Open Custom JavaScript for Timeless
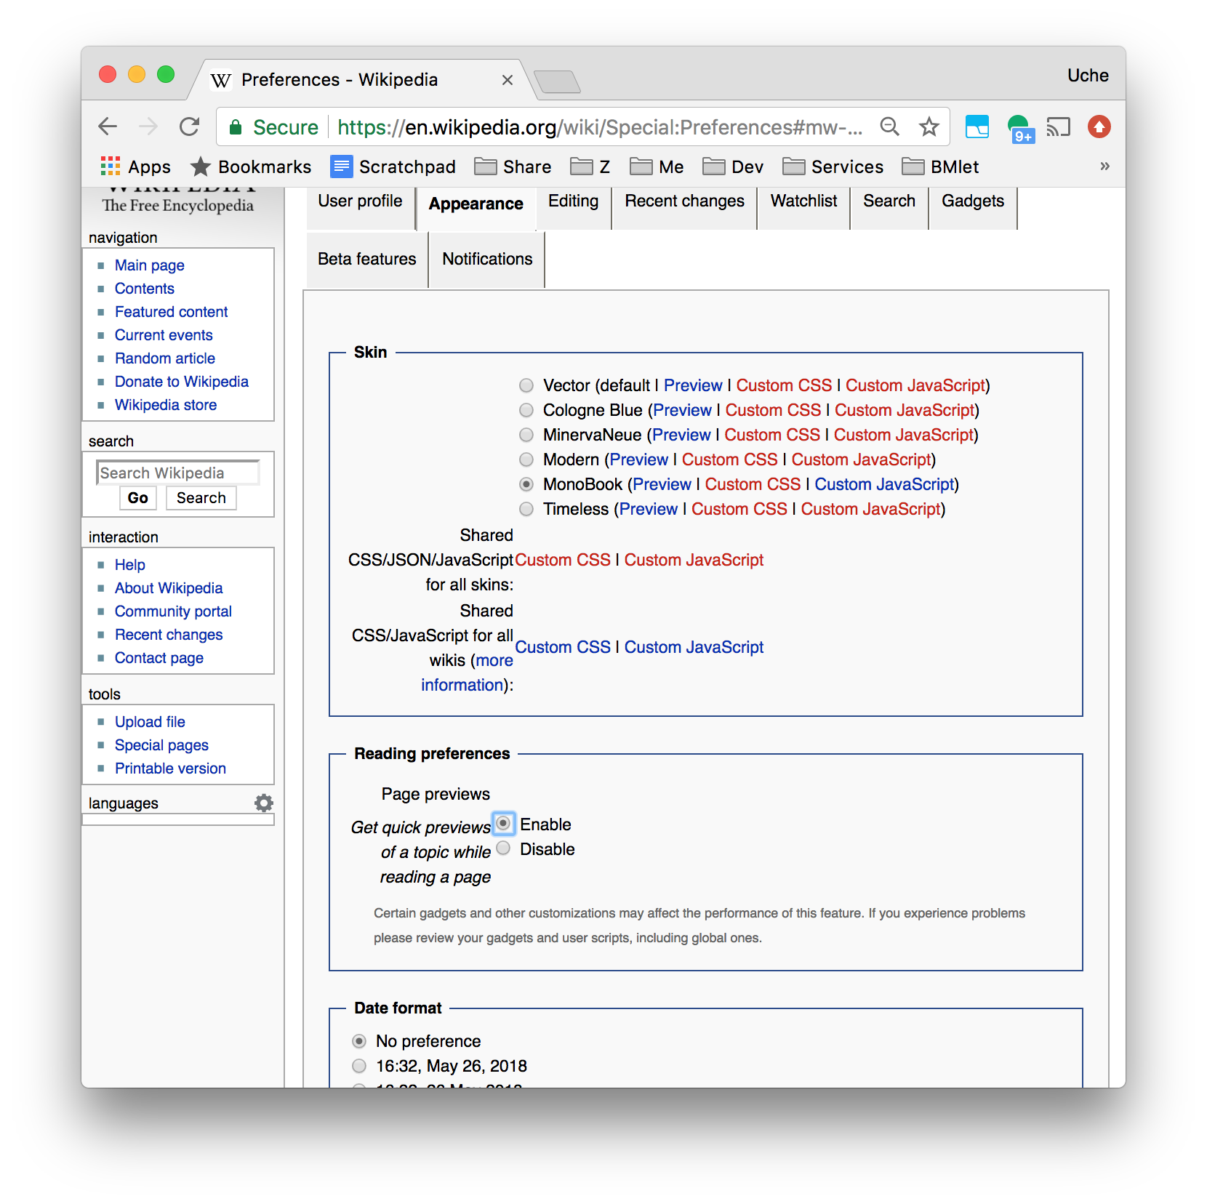This screenshot has height=1204, width=1207. coord(870,509)
